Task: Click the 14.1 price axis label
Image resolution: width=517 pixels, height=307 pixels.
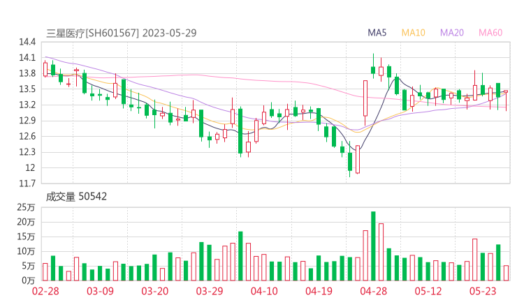Action: click(27, 58)
